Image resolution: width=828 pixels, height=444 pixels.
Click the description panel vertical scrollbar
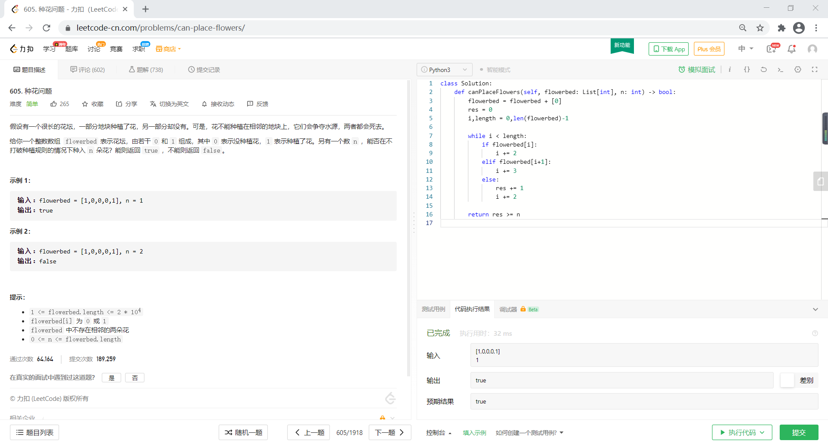click(x=408, y=228)
